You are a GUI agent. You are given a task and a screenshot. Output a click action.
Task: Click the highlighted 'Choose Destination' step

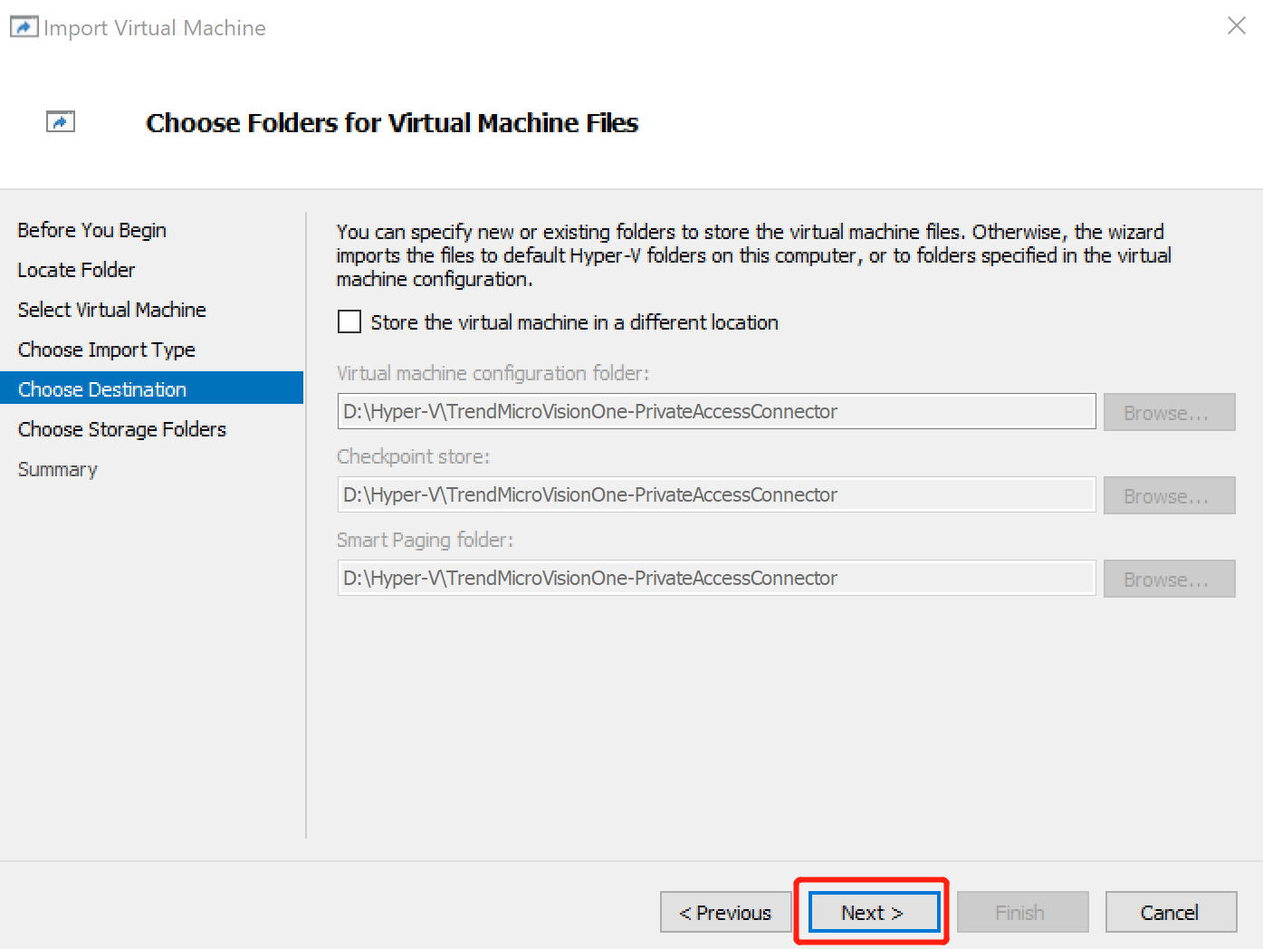[x=101, y=388]
